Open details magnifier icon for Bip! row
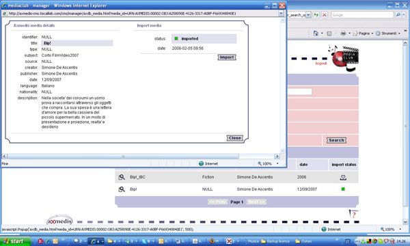 pyautogui.click(x=122, y=189)
